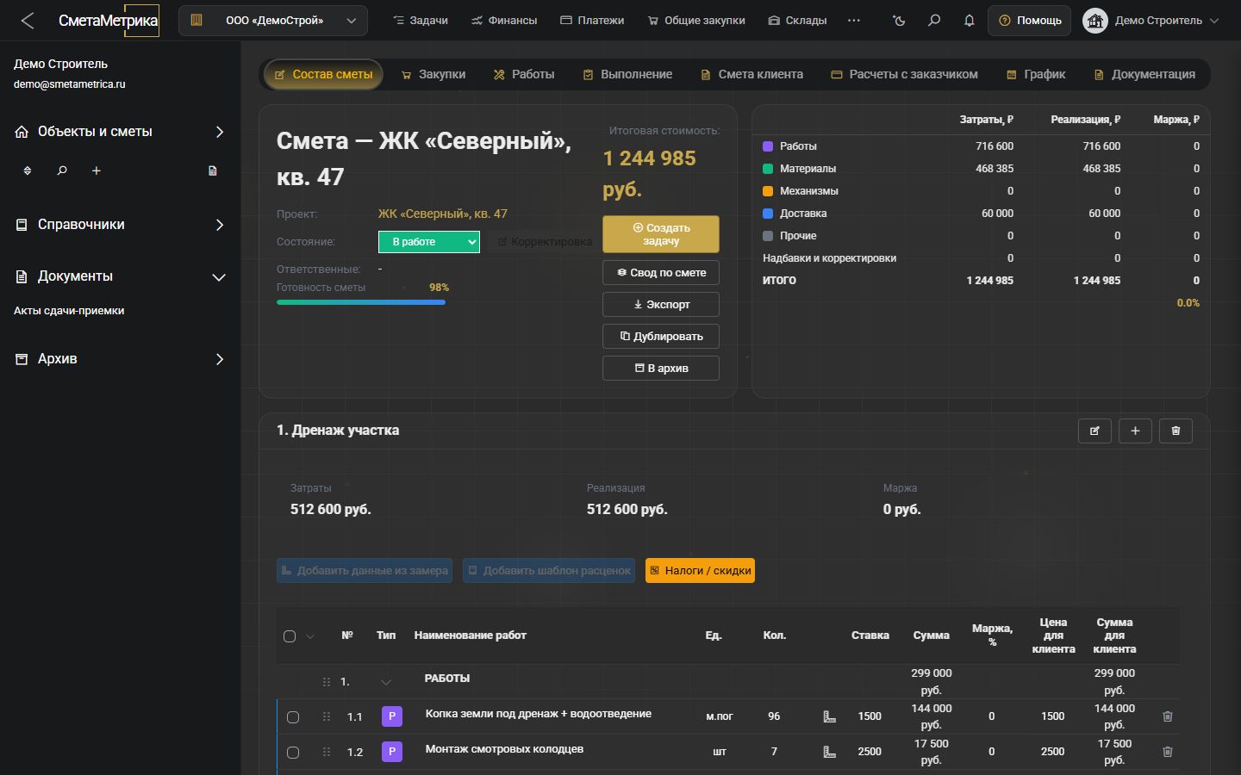Open more menu with three dots

point(854,21)
